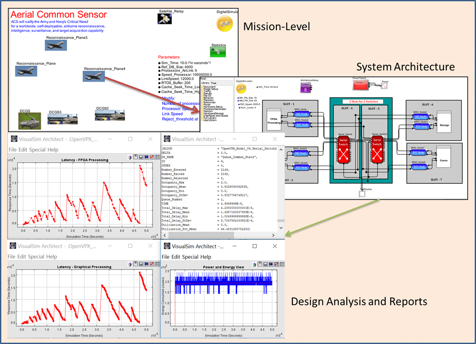Click vertical scrollbar down arrow in stats window
The image size is (476, 344).
281,228
